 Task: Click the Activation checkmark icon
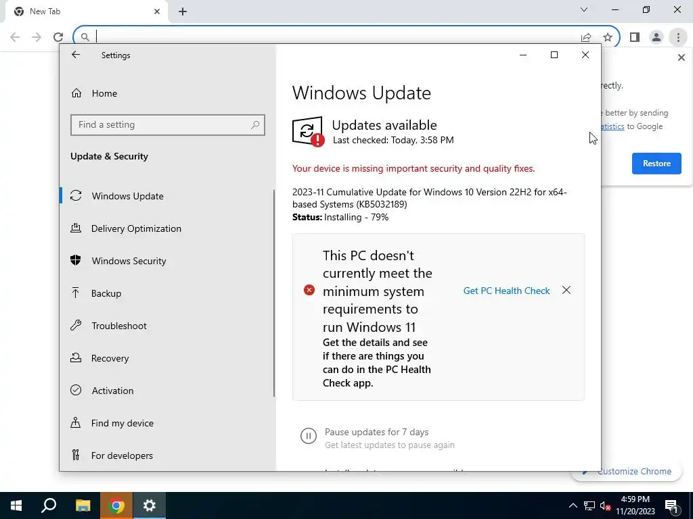(x=76, y=390)
